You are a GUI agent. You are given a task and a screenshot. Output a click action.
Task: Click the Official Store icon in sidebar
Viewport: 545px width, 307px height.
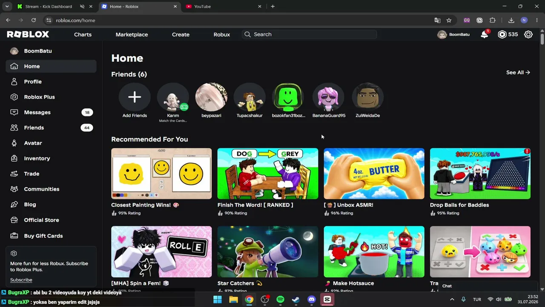[x=14, y=220]
